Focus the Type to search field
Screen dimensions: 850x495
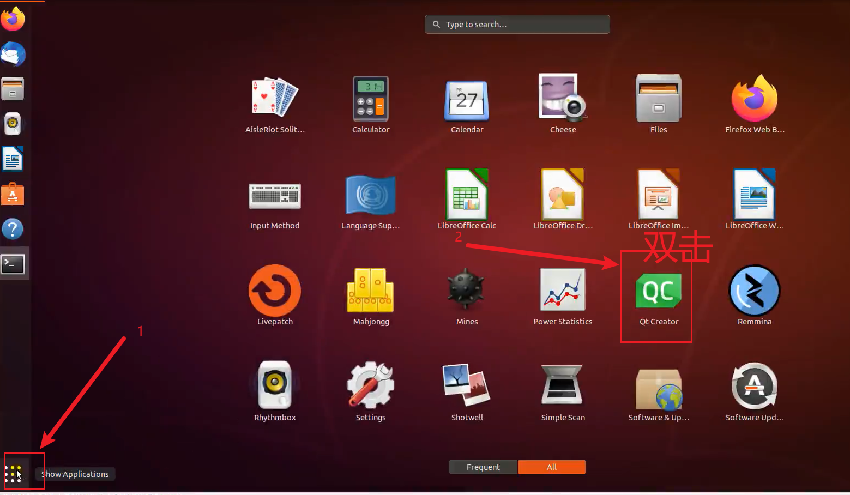(x=517, y=25)
